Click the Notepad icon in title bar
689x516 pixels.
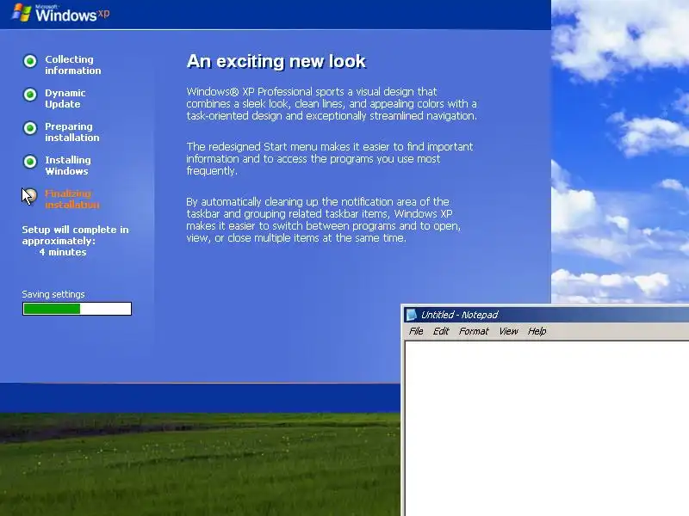coord(412,315)
